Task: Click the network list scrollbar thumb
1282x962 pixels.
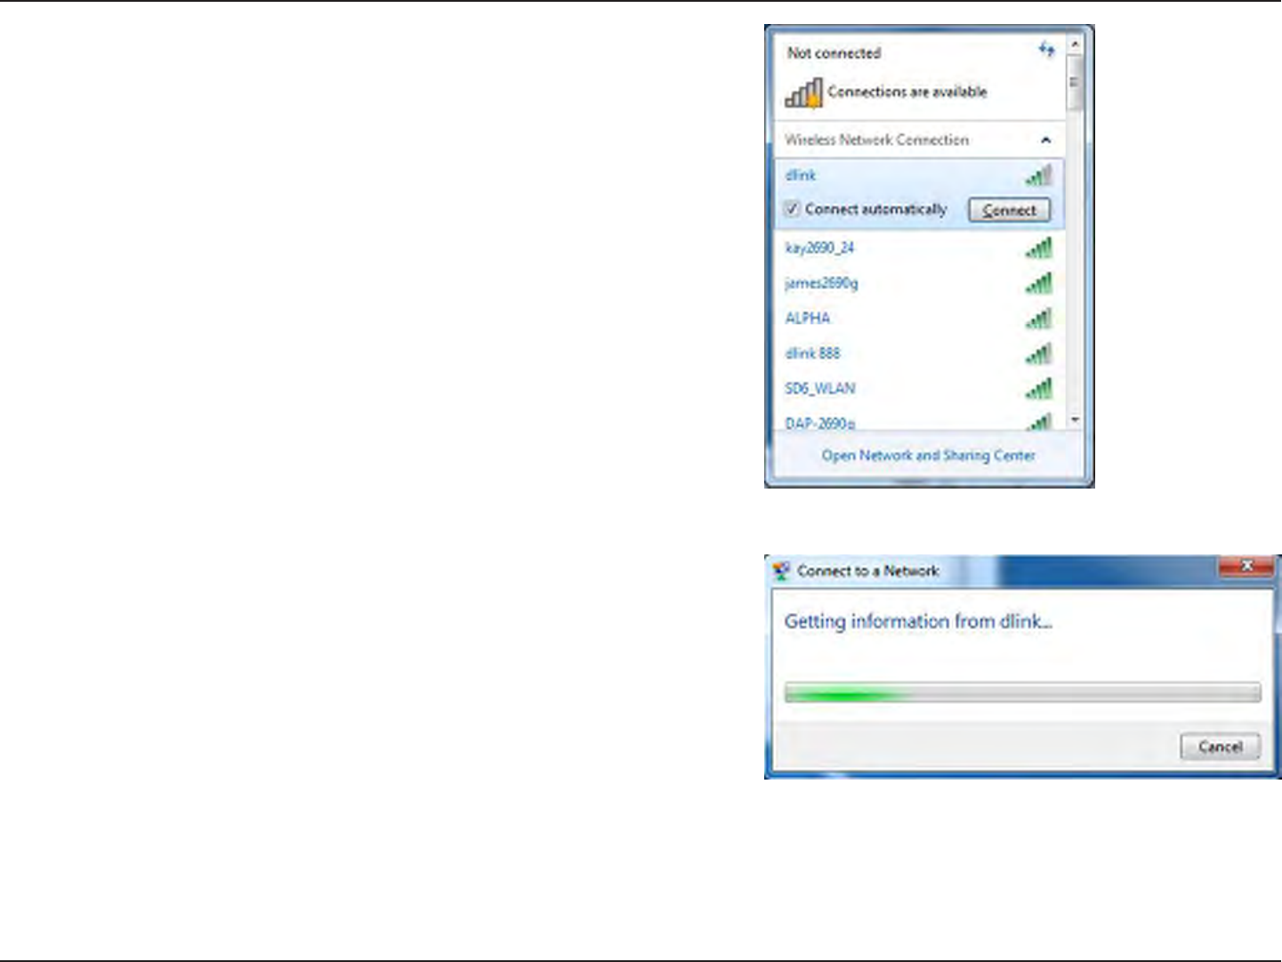Action: click(x=1075, y=83)
